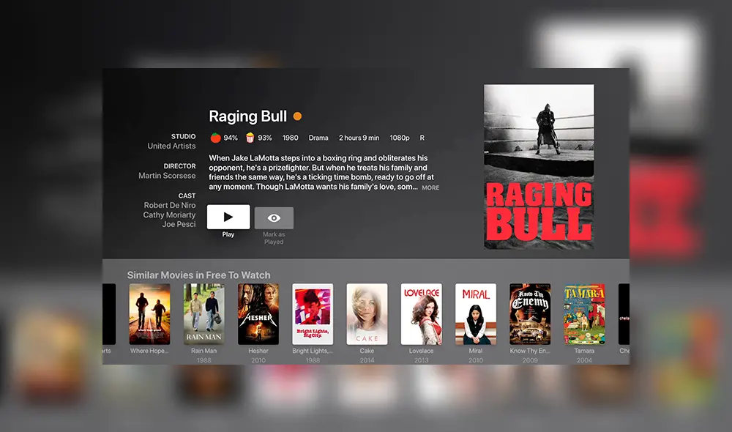Click cast member Robert De Niro
Screen dimensions: 732x432
[x=171, y=206]
